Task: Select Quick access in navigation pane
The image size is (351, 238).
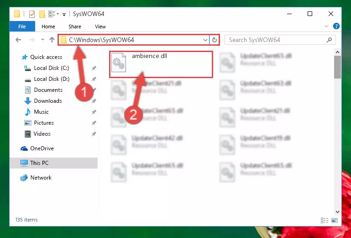Action: [x=46, y=57]
